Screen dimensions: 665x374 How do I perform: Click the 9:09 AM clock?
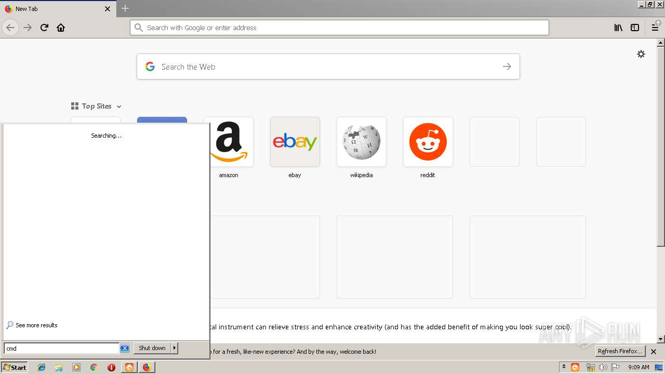coord(639,367)
